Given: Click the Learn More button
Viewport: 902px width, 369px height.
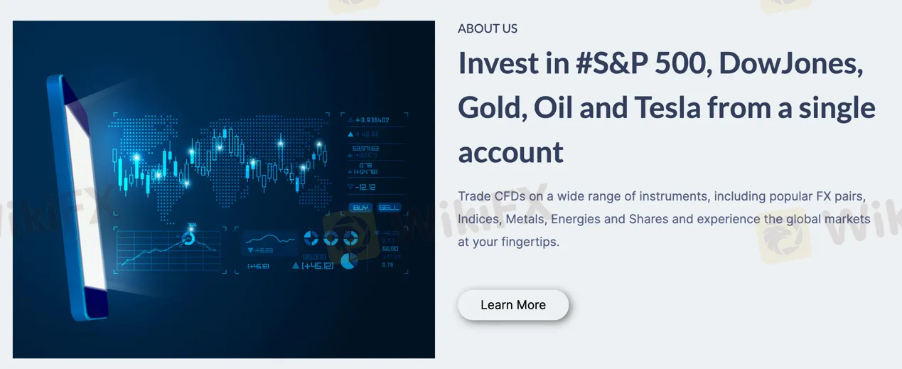Looking at the screenshot, I should click(x=513, y=305).
